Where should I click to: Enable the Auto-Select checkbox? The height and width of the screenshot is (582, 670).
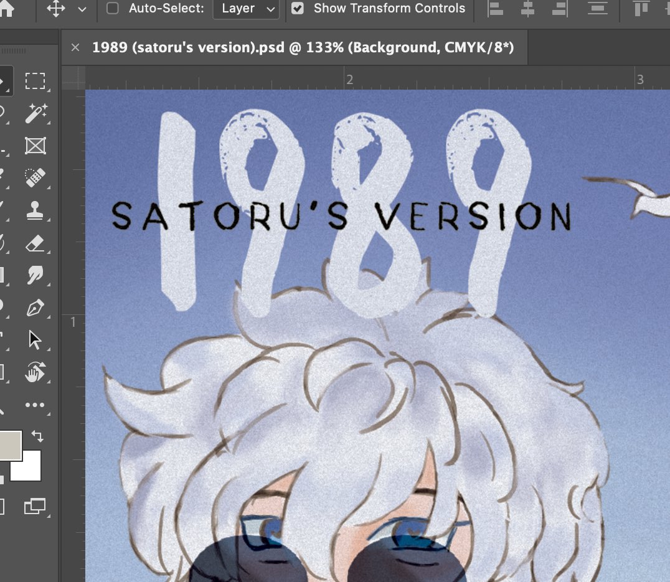(112, 8)
